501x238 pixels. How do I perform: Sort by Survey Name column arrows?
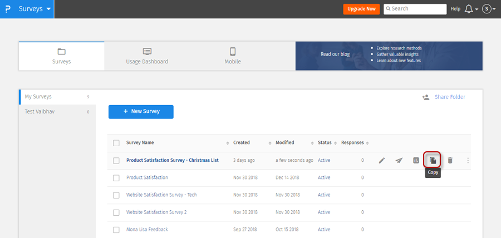pos(228,143)
